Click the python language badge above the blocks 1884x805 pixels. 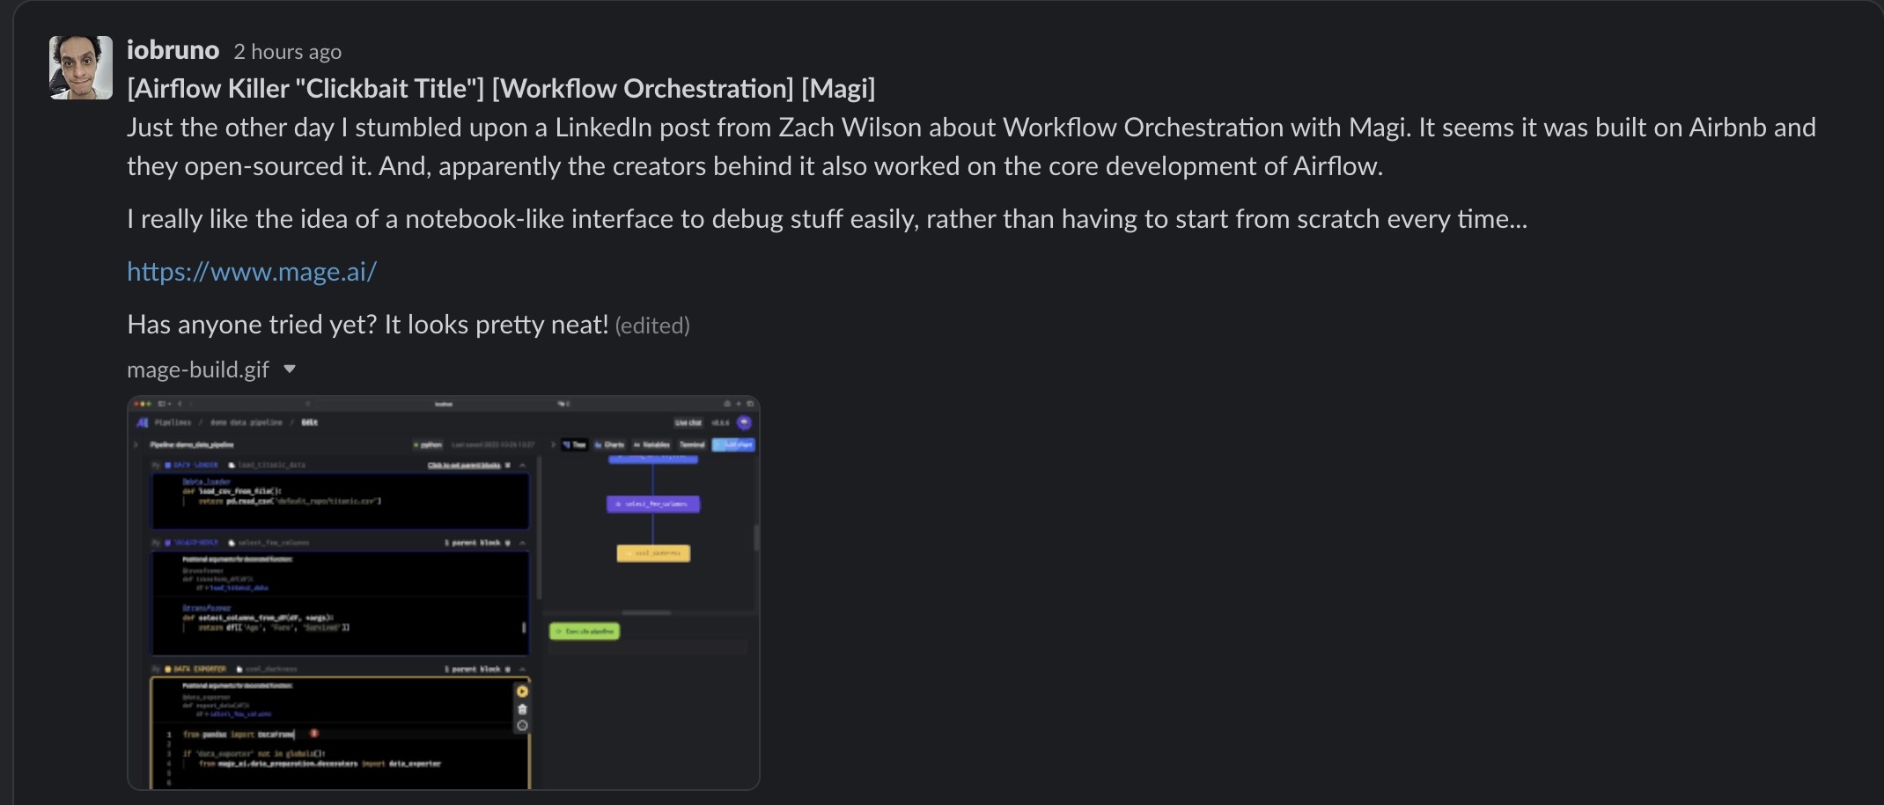click(429, 444)
